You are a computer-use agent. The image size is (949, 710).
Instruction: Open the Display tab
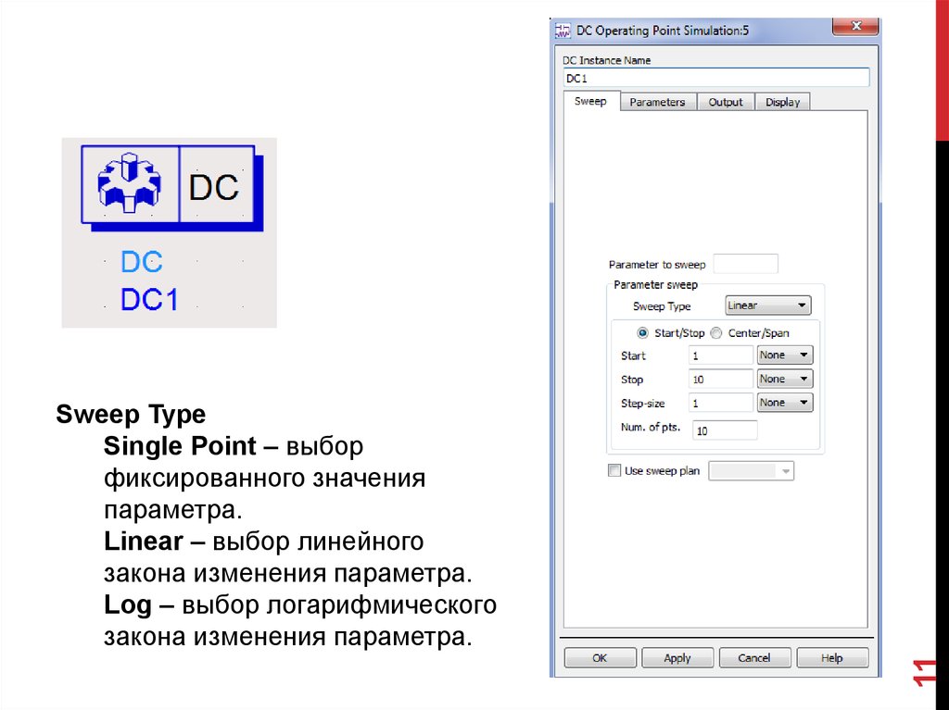tap(782, 102)
